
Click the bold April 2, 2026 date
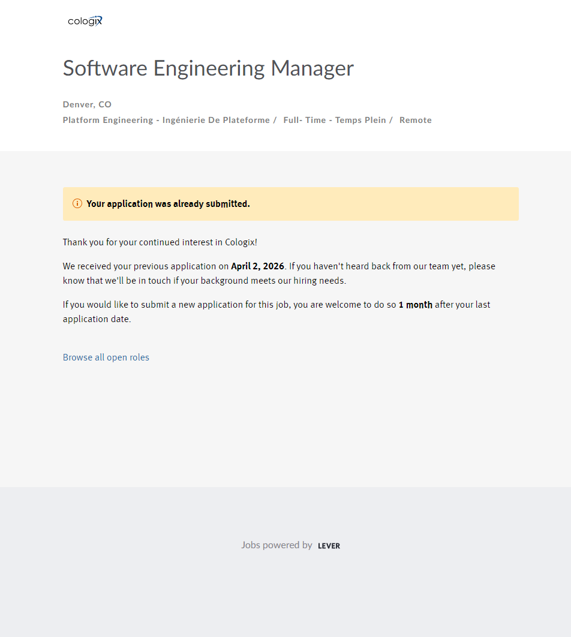pyautogui.click(x=257, y=266)
